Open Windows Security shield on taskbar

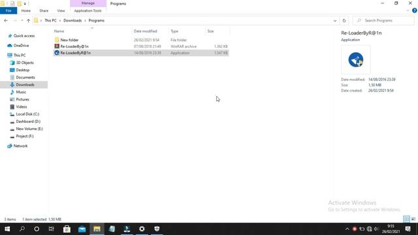pos(157,229)
